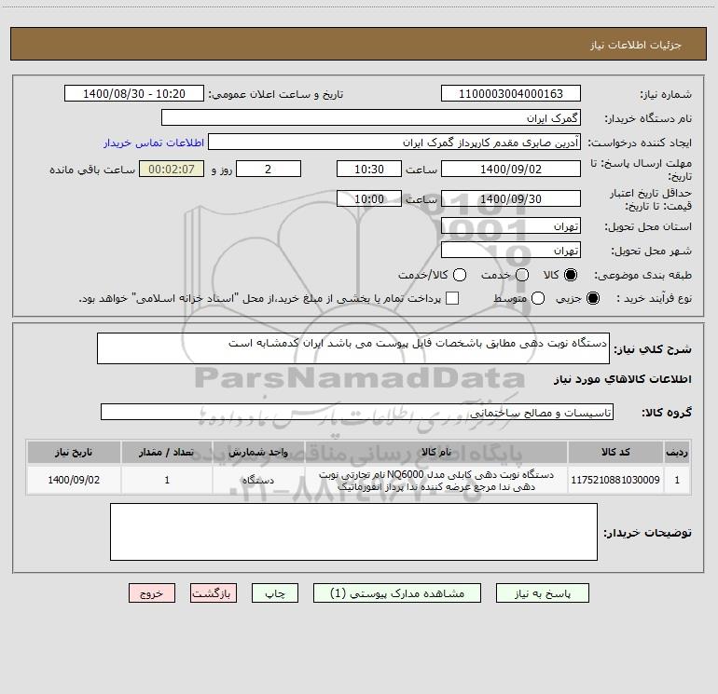718x694 pixels.
Task: Click the شرح کلی نیاز description text area
Action: (353, 348)
